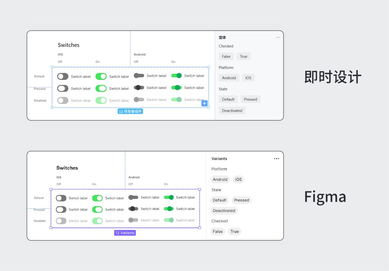Select iOS On Disabled switch in 即时设计 panel
389x271 pixels.
[x=101, y=101]
